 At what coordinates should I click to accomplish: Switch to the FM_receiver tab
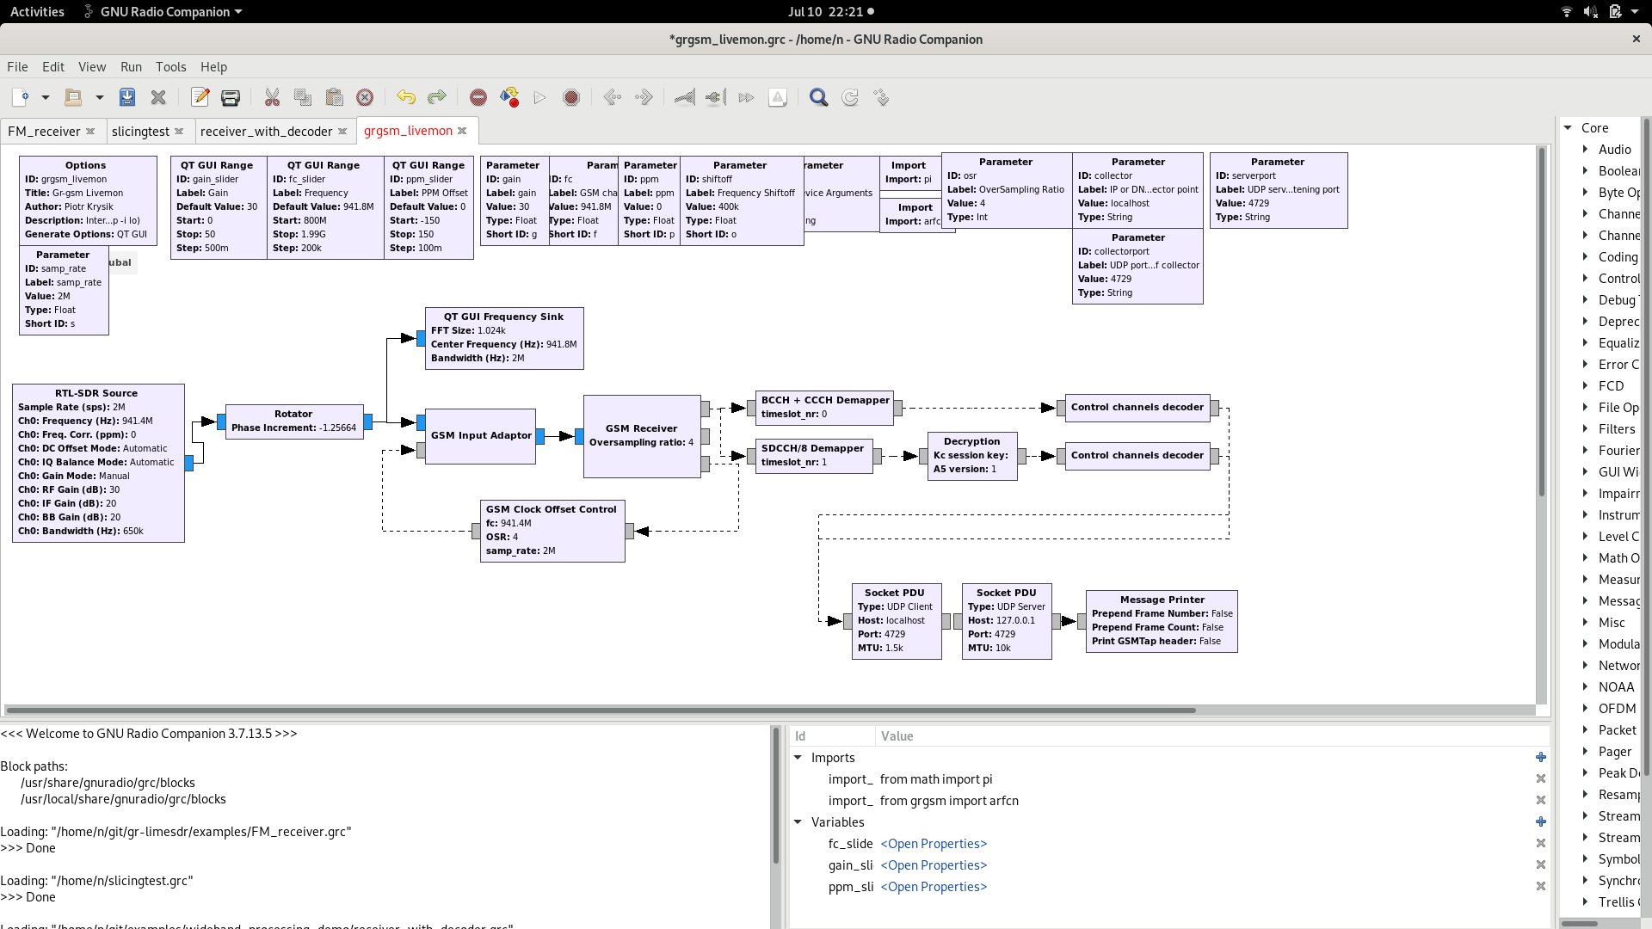pos(44,131)
